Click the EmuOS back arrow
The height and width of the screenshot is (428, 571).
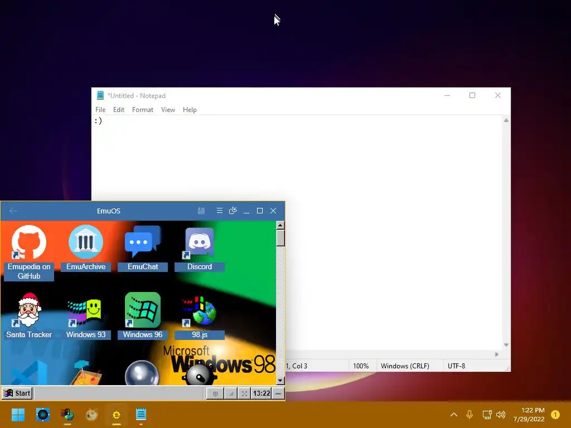[x=13, y=211]
